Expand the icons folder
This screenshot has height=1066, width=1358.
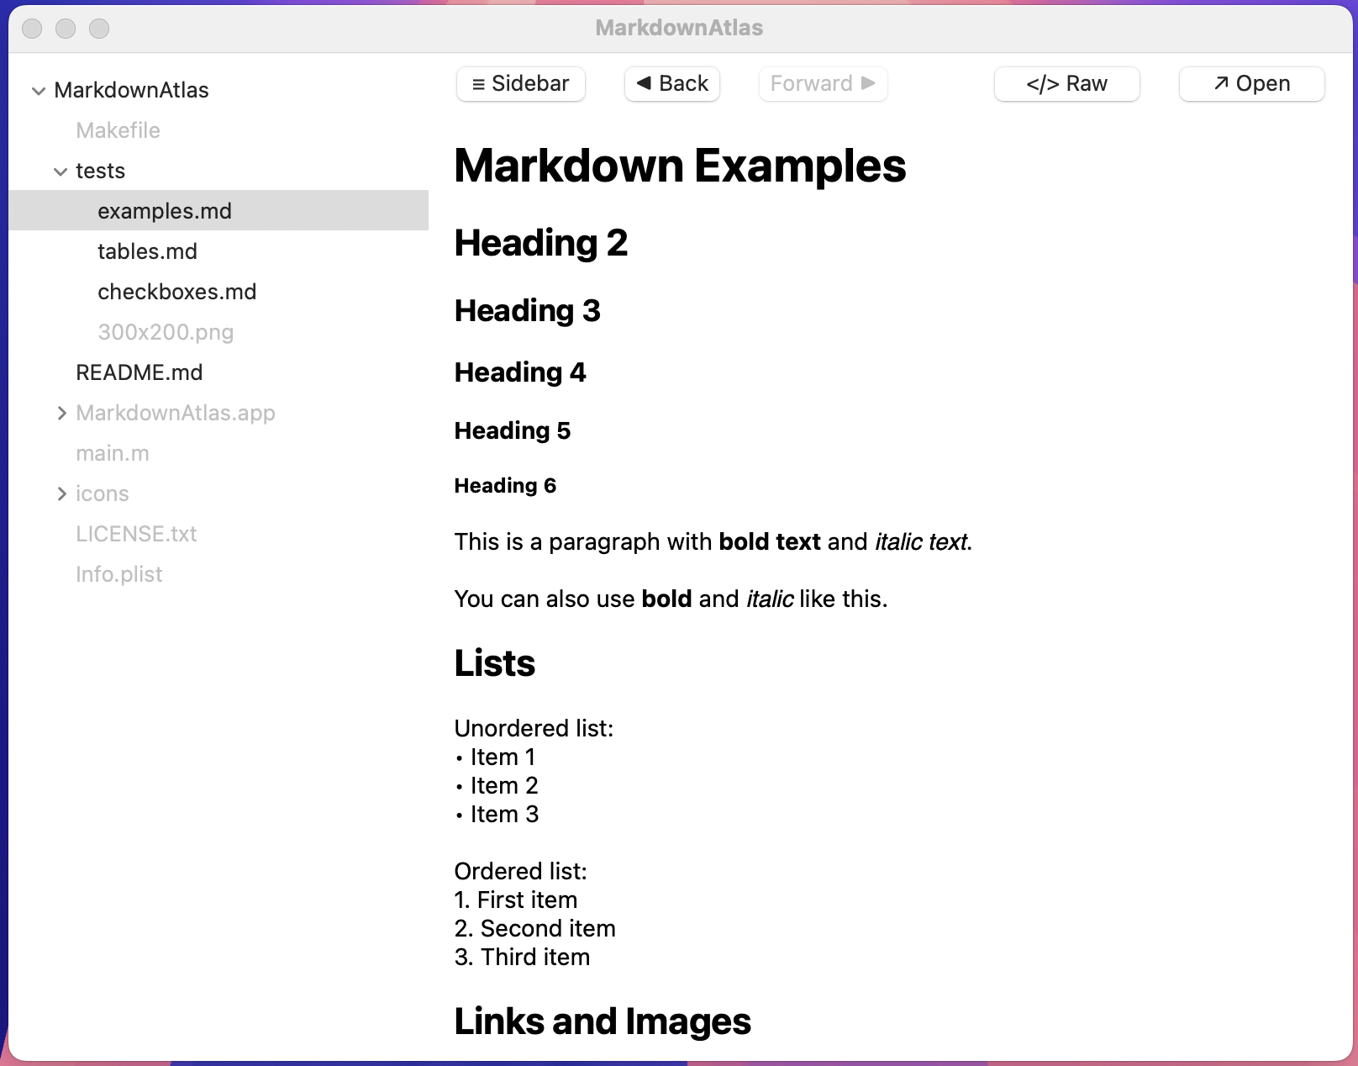(62, 493)
